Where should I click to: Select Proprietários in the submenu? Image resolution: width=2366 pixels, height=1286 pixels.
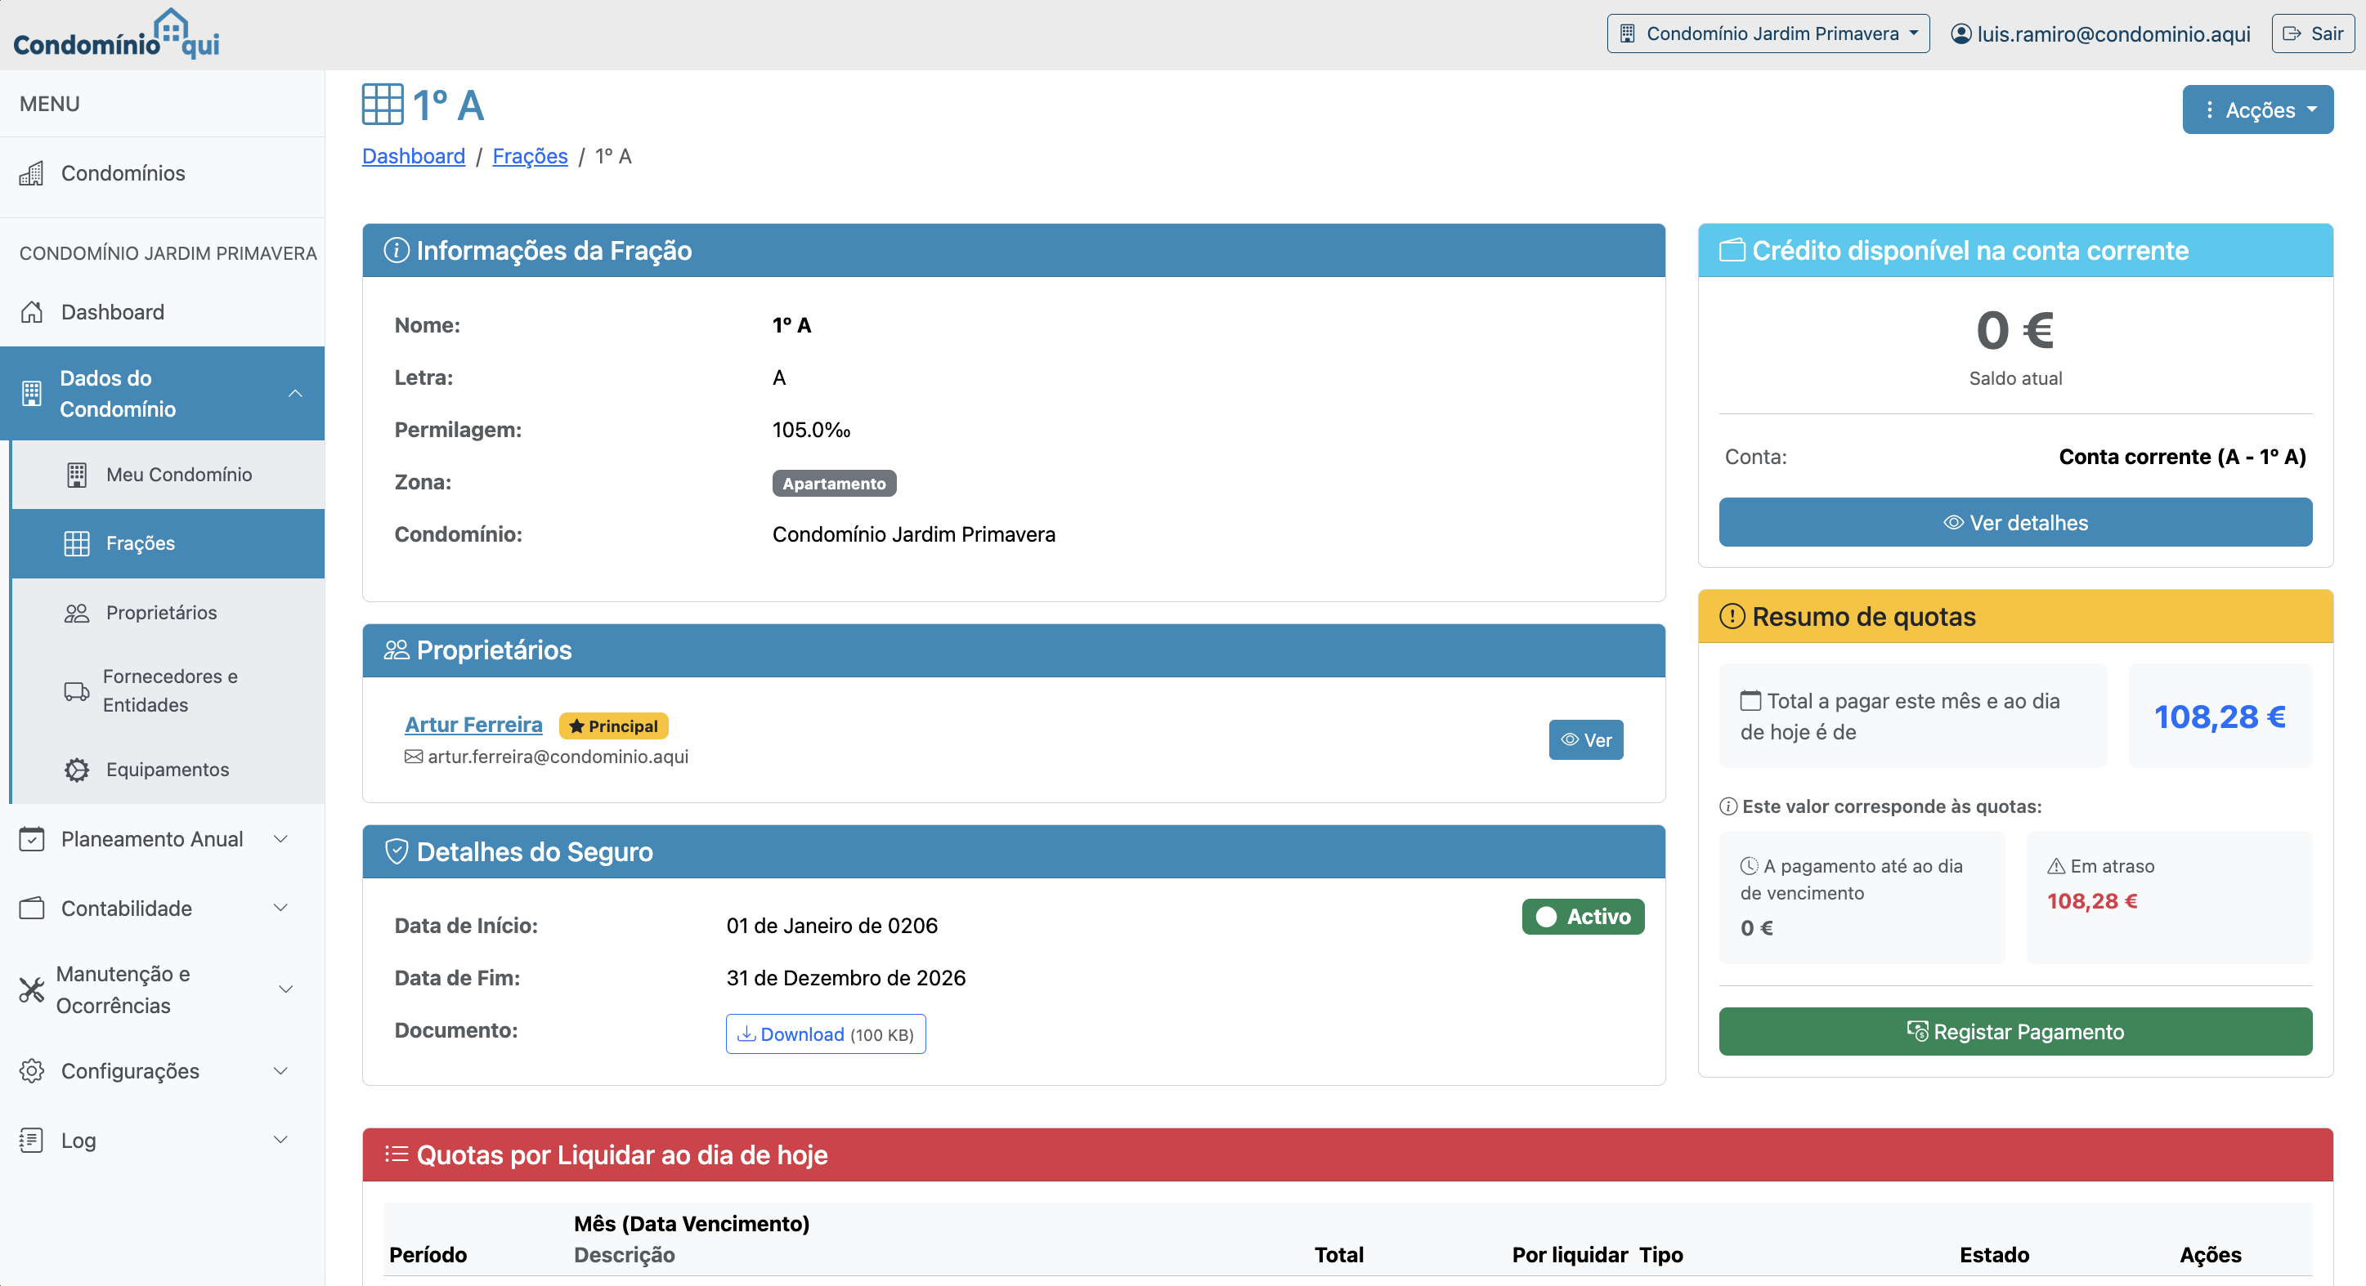point(168,612)
